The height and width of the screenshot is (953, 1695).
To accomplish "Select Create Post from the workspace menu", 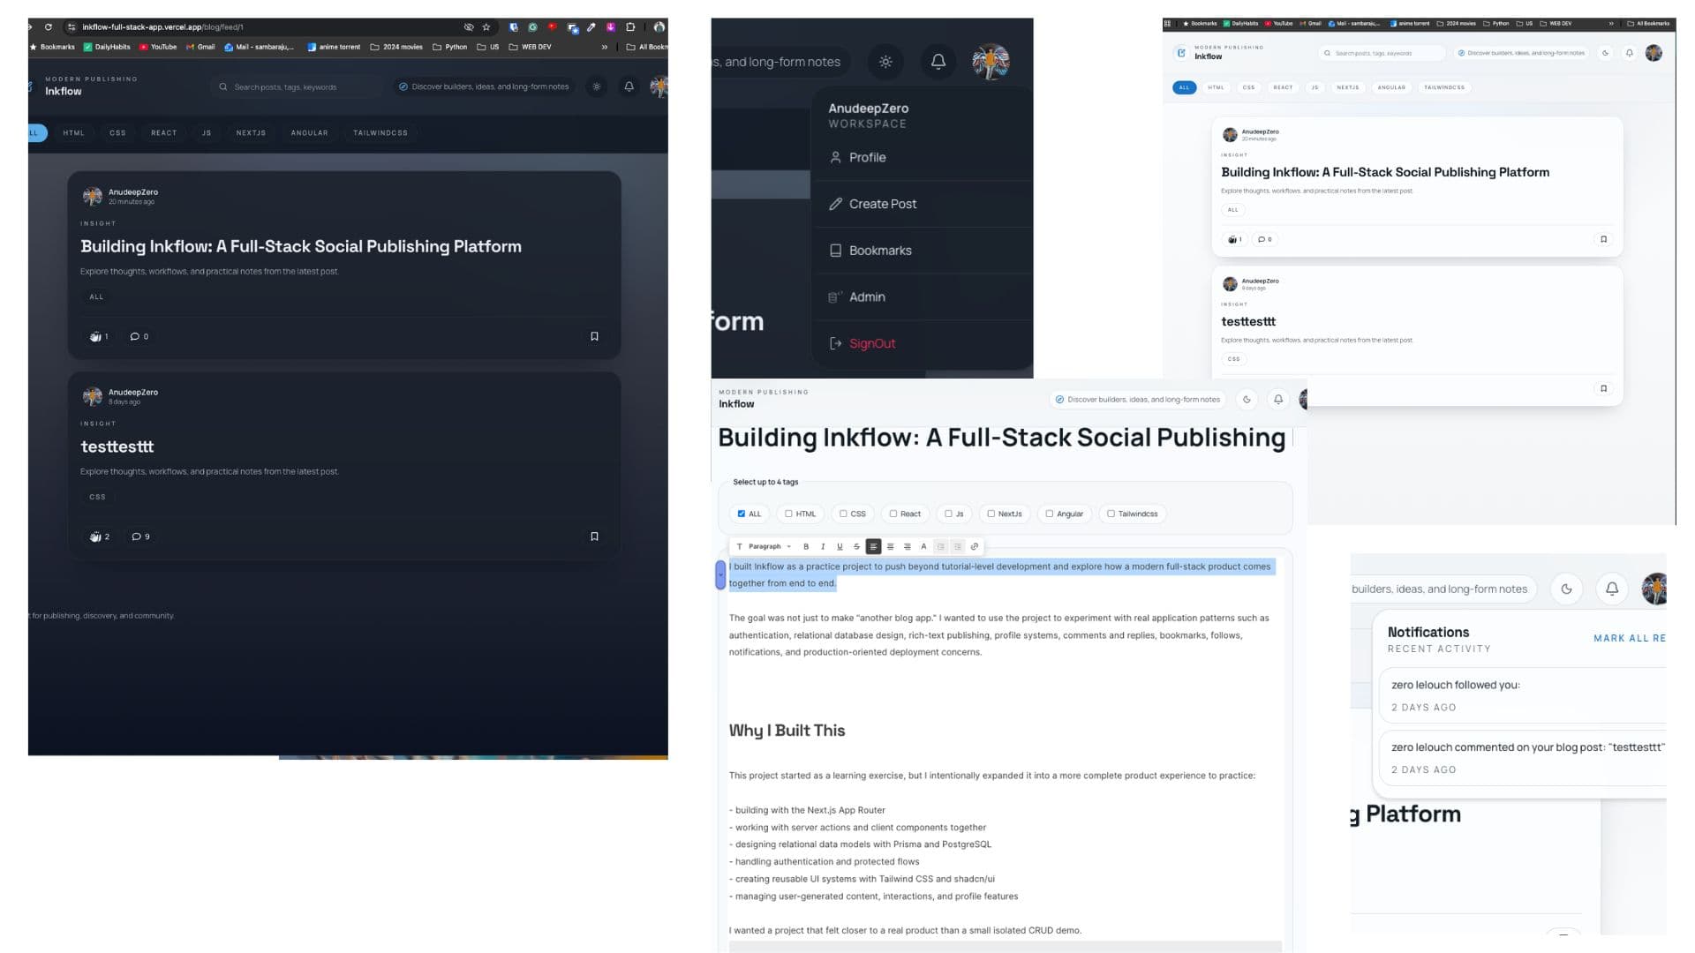I will click(882, 204).
